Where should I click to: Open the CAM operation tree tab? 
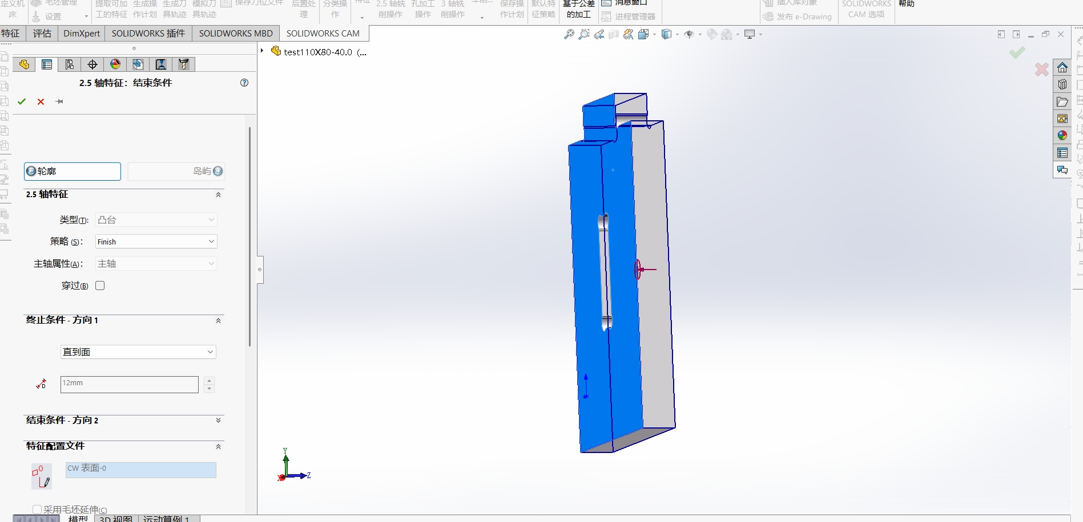(x=161, y=64)
